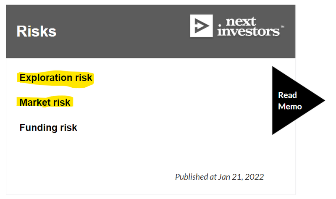Screen dimensions: 336x199
Task: Click the word 'Read' inside the arrow
Action: [x=287, y=95]
